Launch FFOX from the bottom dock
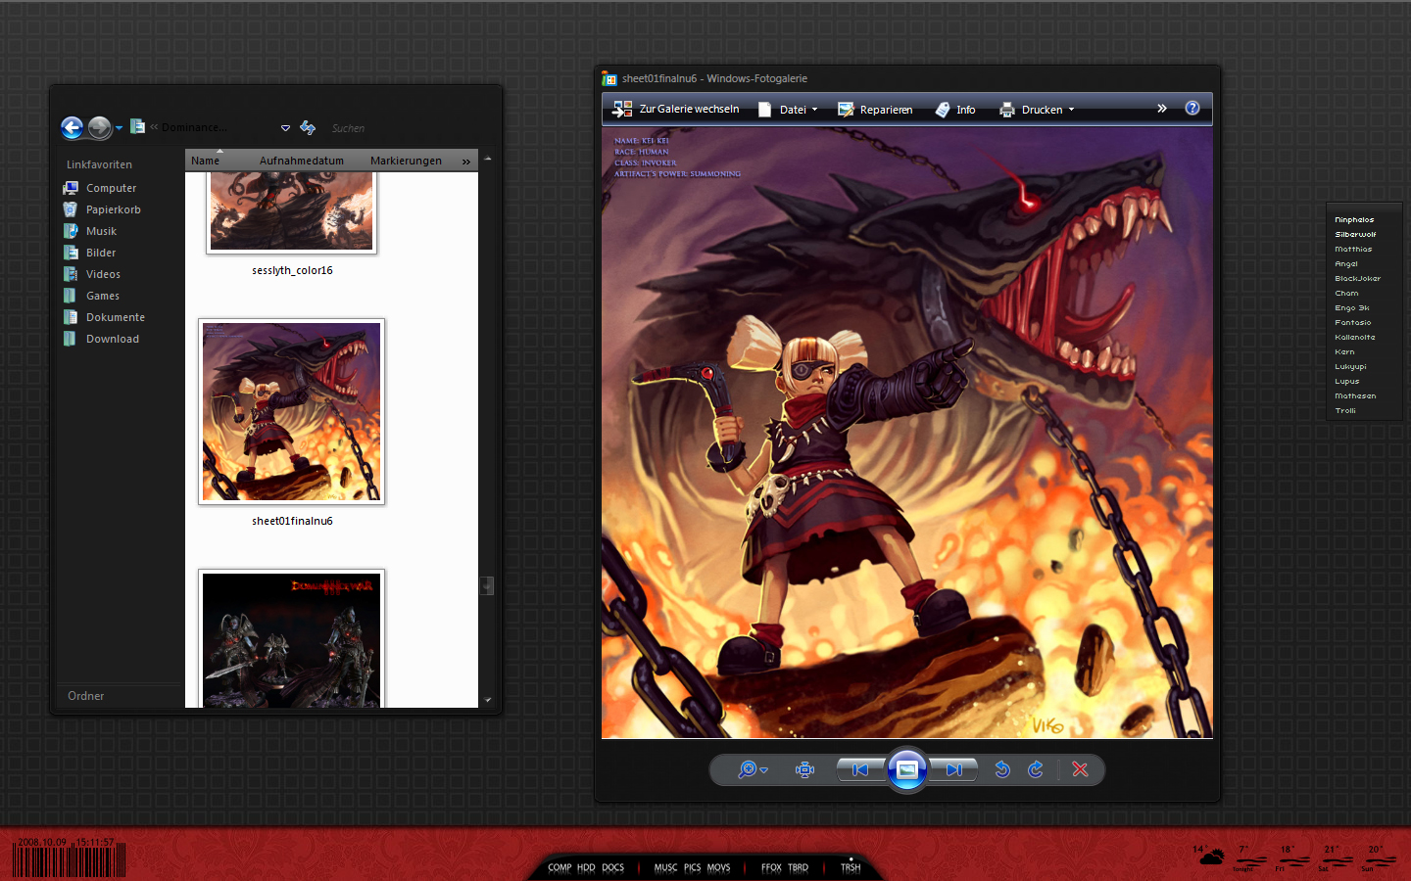This screenshot has width=1411, height=881. point(772,867)
